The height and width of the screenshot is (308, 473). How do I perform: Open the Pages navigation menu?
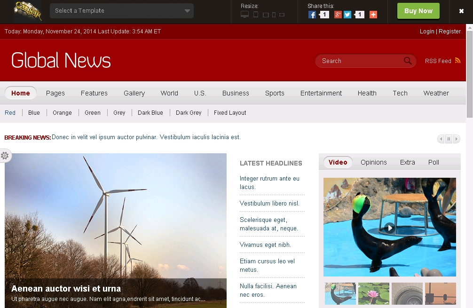tap(55, 93)
